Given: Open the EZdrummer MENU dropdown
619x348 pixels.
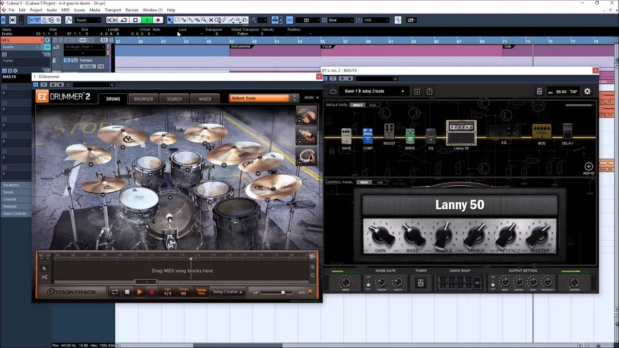Looking at the screenshot, I should coord(311,98).
